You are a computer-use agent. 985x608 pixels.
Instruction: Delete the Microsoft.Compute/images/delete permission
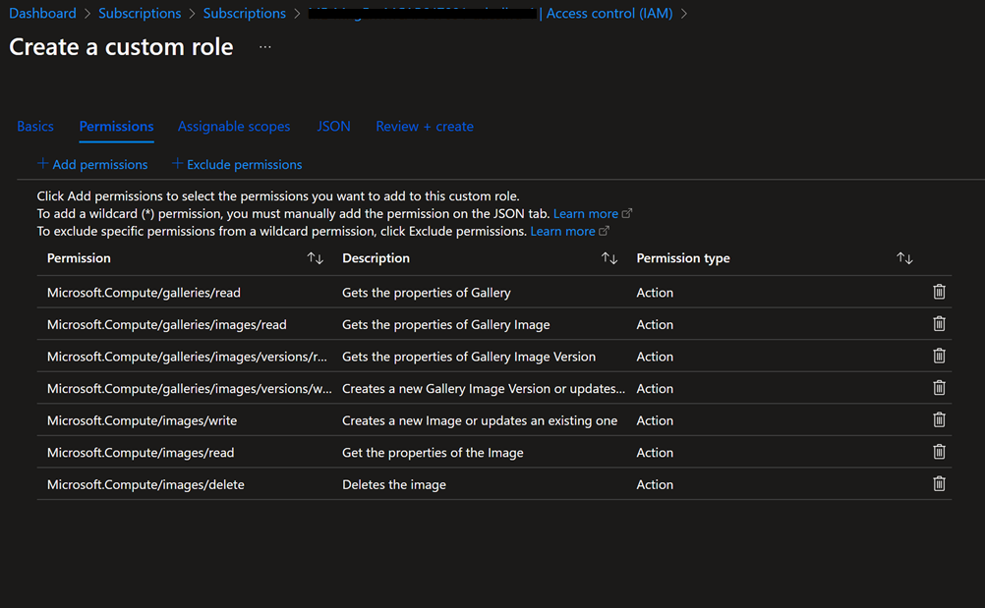click(x=939, y=484)
